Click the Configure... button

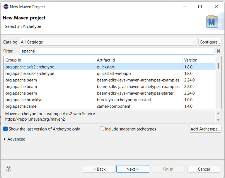210,42
